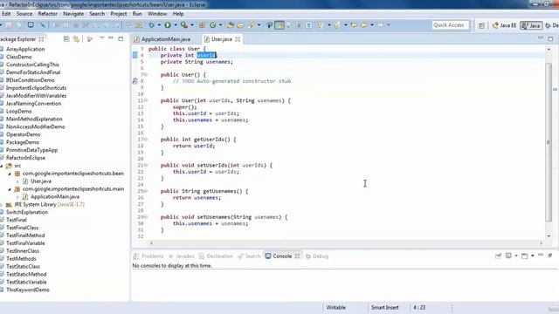The image size is (559, 314).
Task: Collapse the com.google.importanteclipseshortcuts.bean package
Action: pos(10,174)
